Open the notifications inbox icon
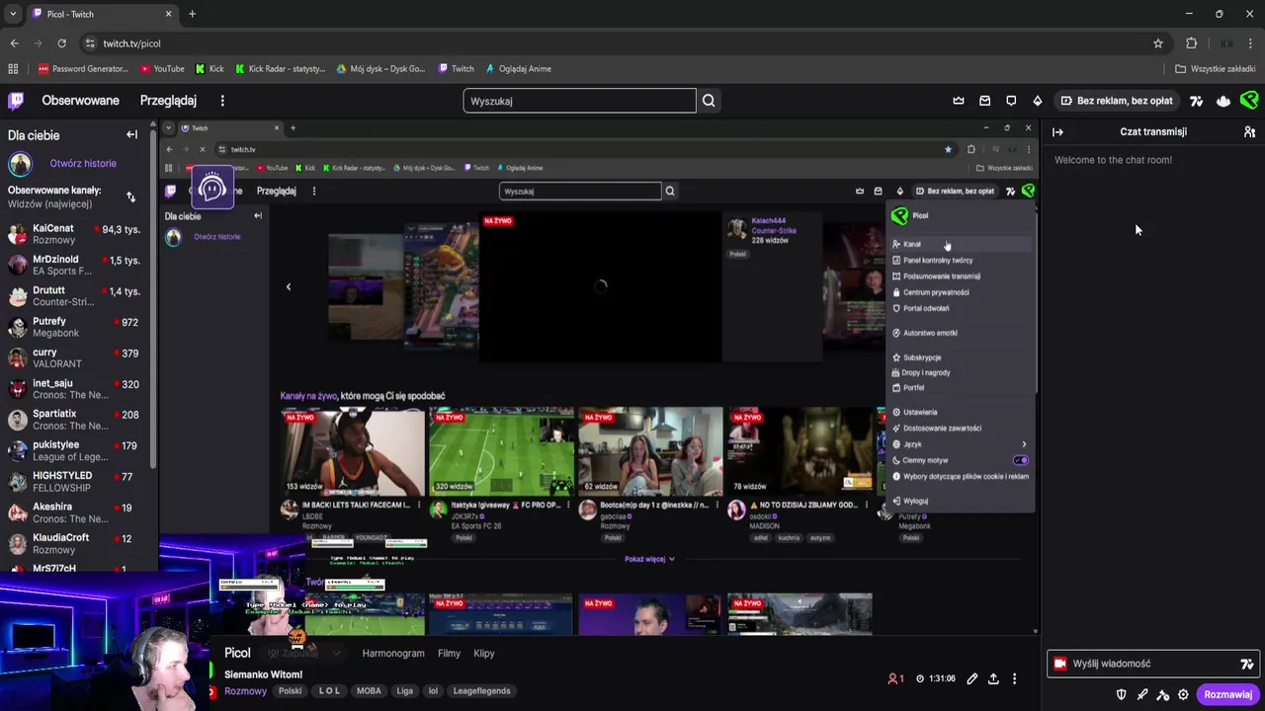Viewport: 1265px width, 711px height. coord(984,101)
